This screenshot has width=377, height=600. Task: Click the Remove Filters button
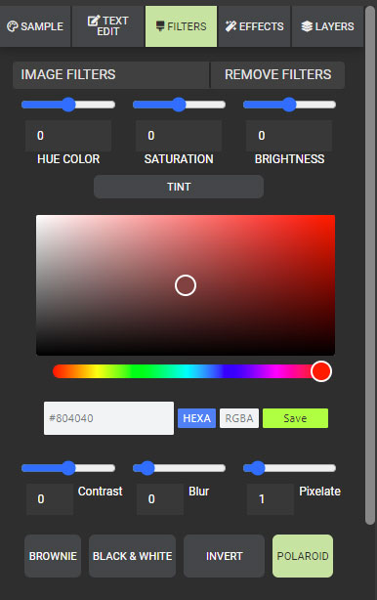click(x=278, y=74)
